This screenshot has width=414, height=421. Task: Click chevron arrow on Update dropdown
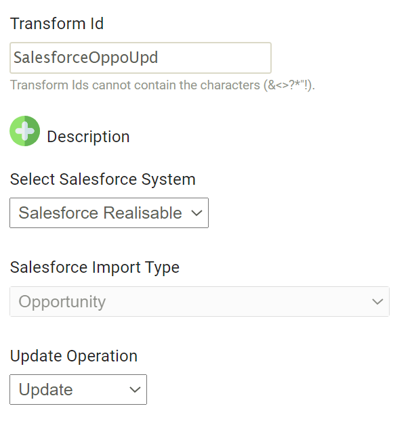click(135, 390)
